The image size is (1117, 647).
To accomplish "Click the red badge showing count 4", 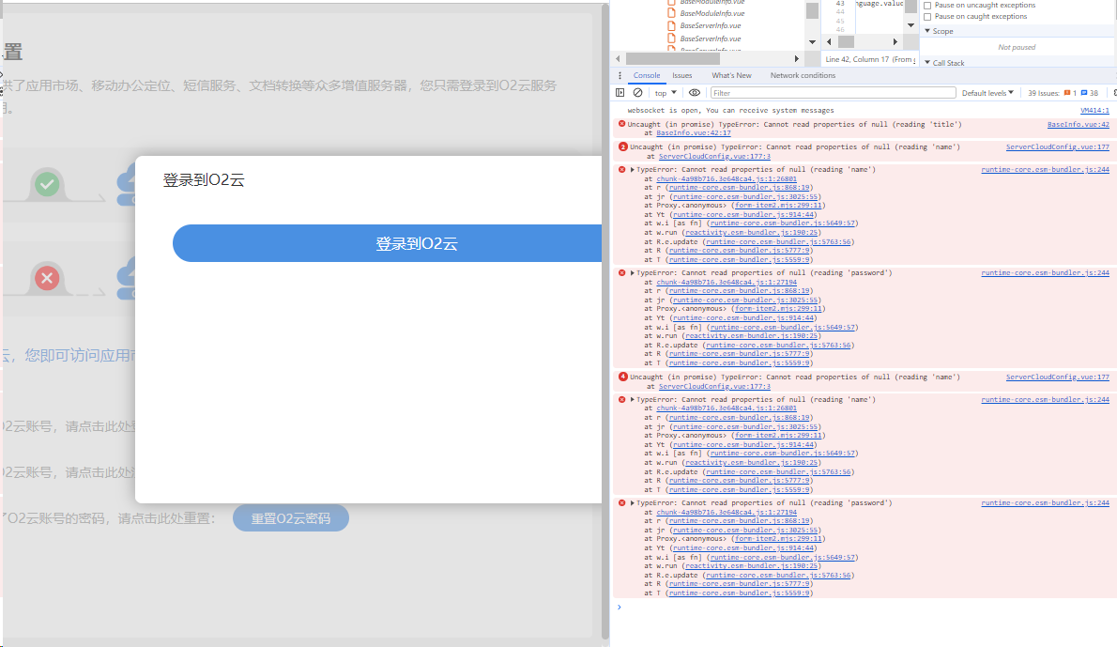I will coord(622,377).
